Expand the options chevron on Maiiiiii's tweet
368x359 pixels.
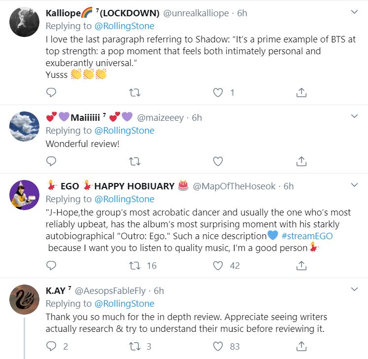click(354, 116)
